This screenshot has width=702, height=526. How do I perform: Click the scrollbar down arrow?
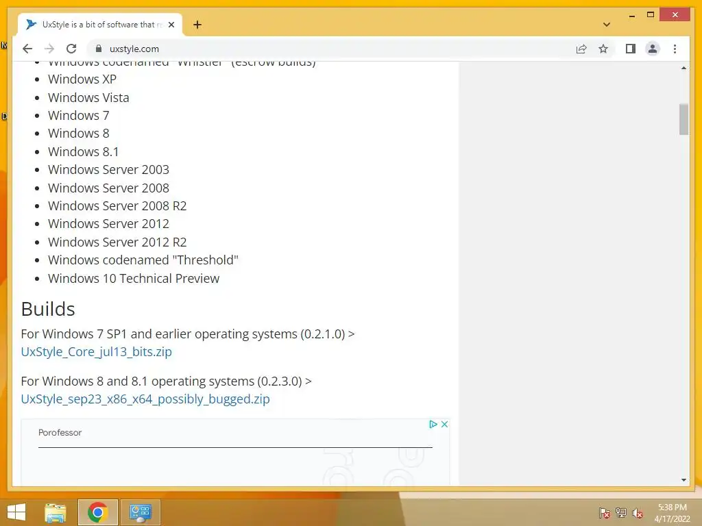pyautogui.click(x=683, y=480)
